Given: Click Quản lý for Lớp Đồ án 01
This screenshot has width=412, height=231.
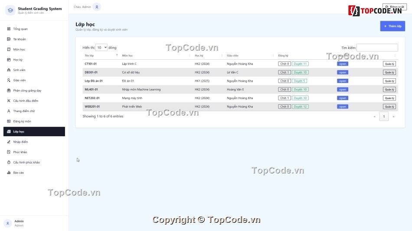Looking at the screenshot, I should coord(389,81).
